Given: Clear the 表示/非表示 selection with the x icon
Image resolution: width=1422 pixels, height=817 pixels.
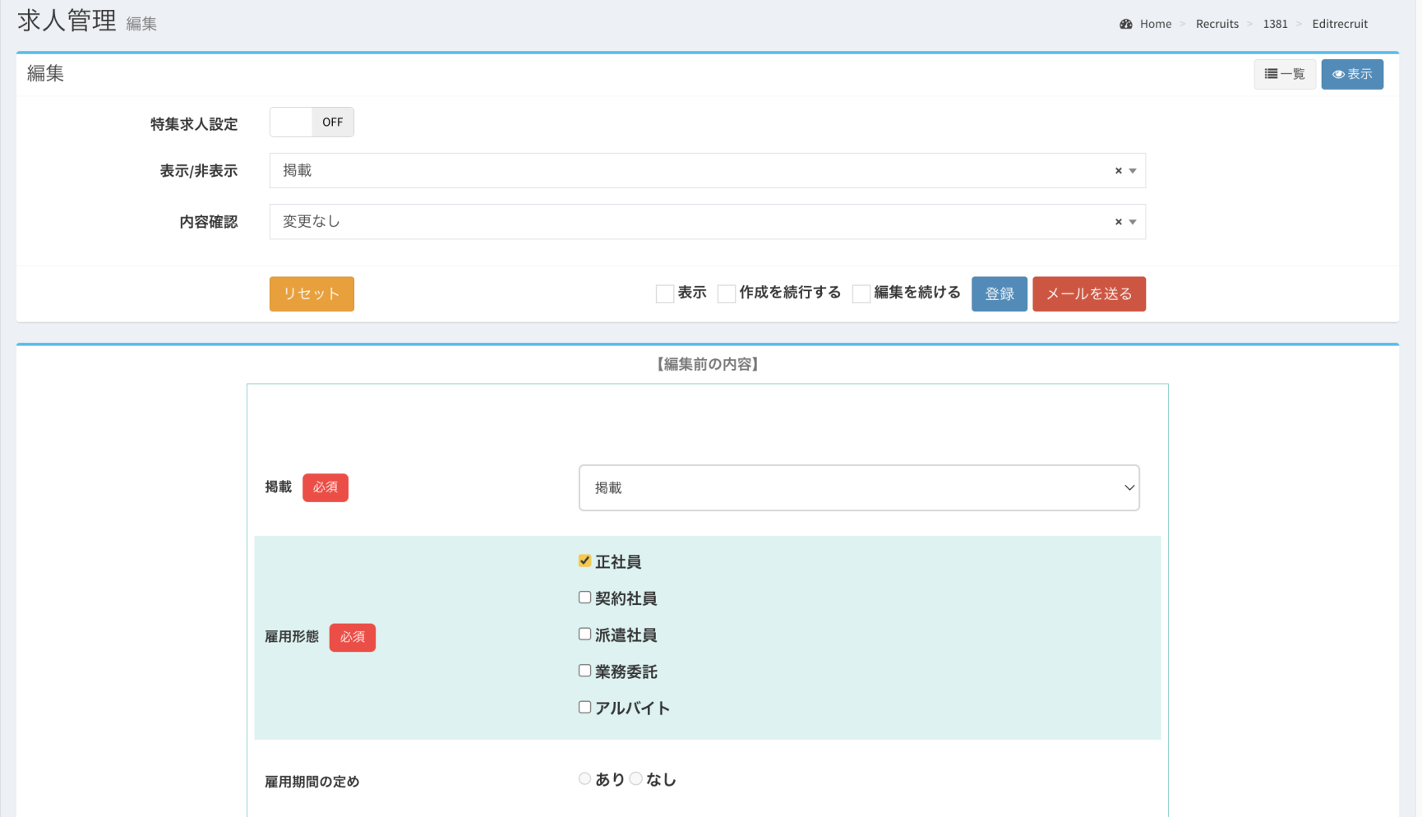Looking at the screenshot, I should [x=1118, y=171].
